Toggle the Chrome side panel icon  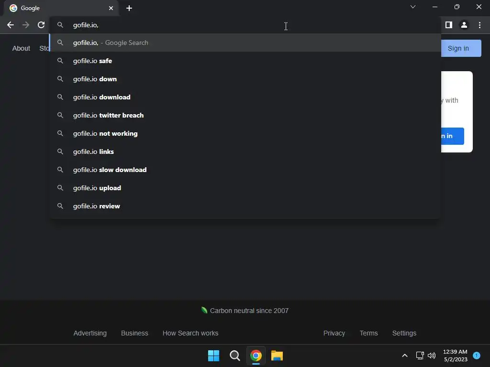(x=449, y=25)
